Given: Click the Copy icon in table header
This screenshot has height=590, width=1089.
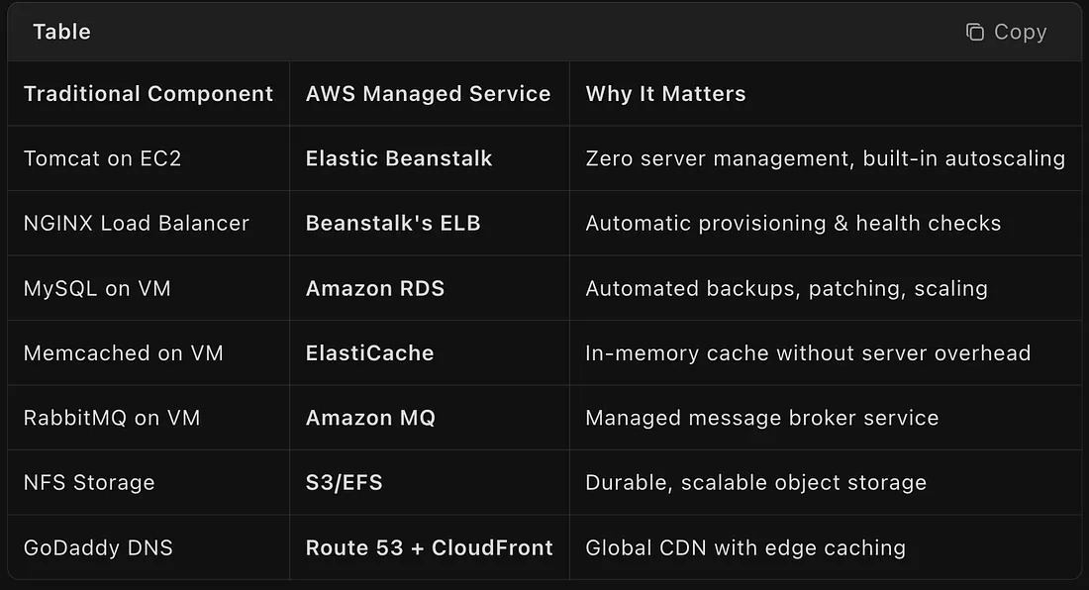Looking at the screenshot, I should point(975,33).
